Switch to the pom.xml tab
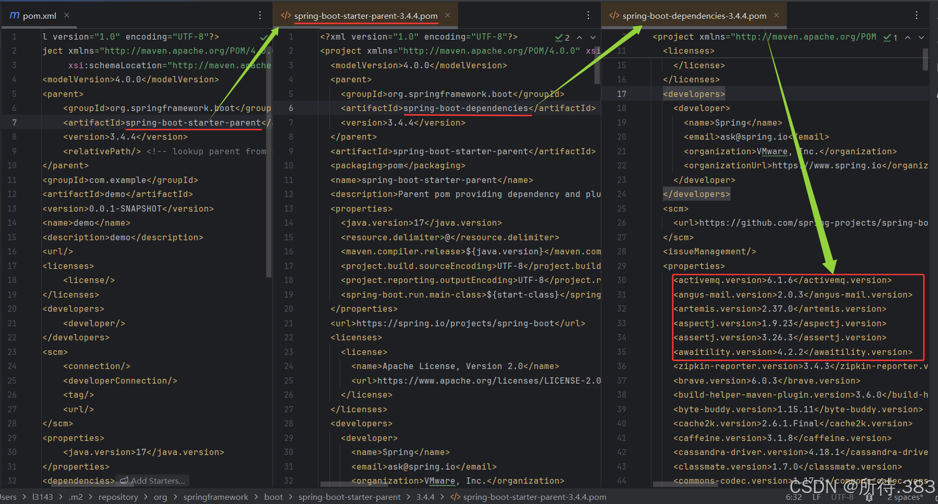The image size is (938, 504). 39,16
